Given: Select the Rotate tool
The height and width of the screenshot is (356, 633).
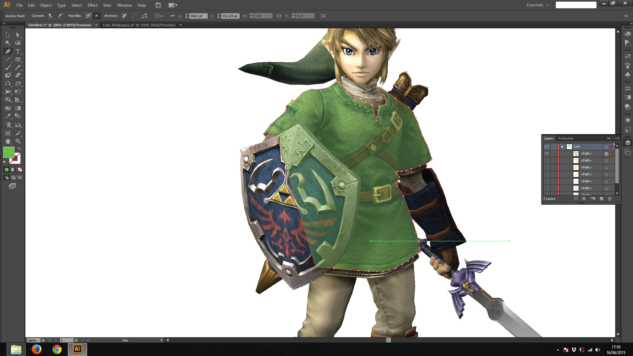Looking at the screenshot, I should pos(8,84).
